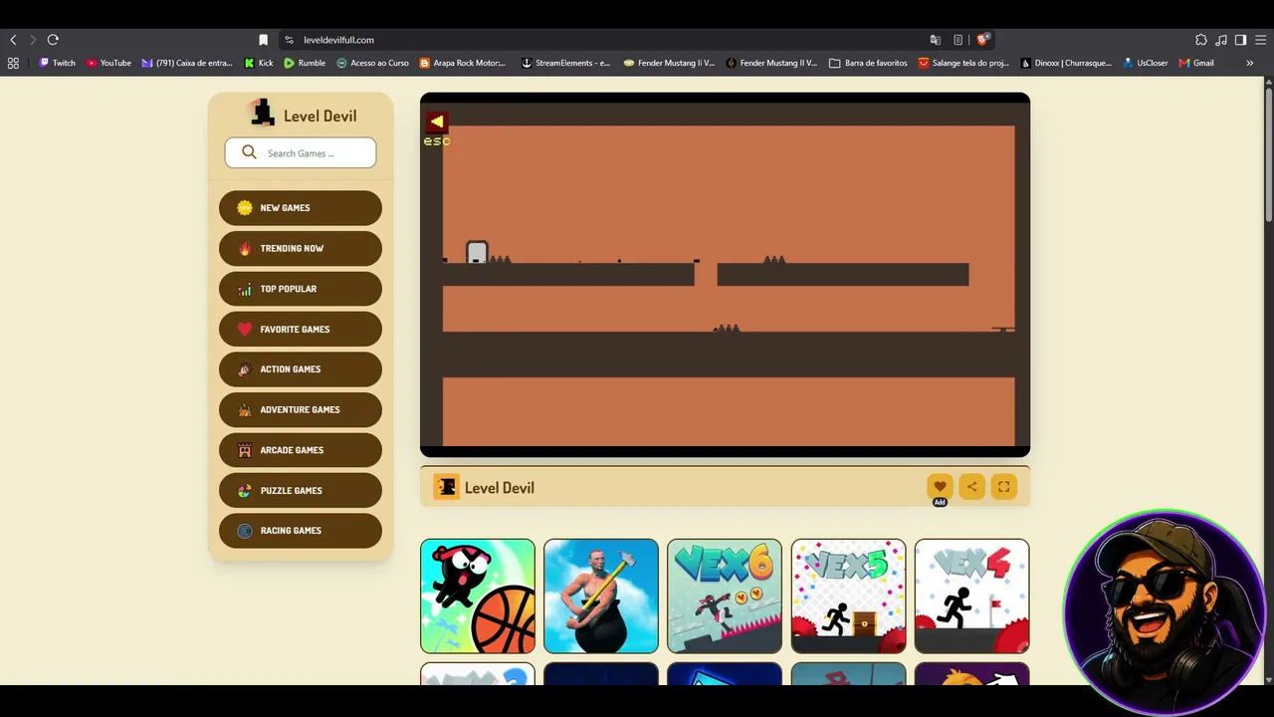Open the Caixa de entrada mail bookmark
The height and width of the screenshot is (717, 1274).
[x=187, y=63]
